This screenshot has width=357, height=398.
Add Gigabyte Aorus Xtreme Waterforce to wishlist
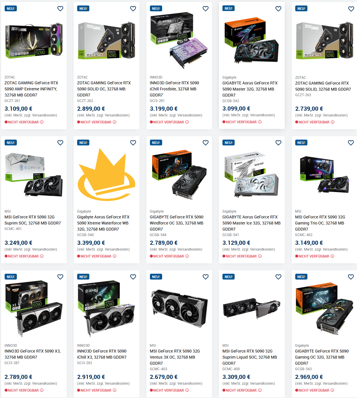133,143
